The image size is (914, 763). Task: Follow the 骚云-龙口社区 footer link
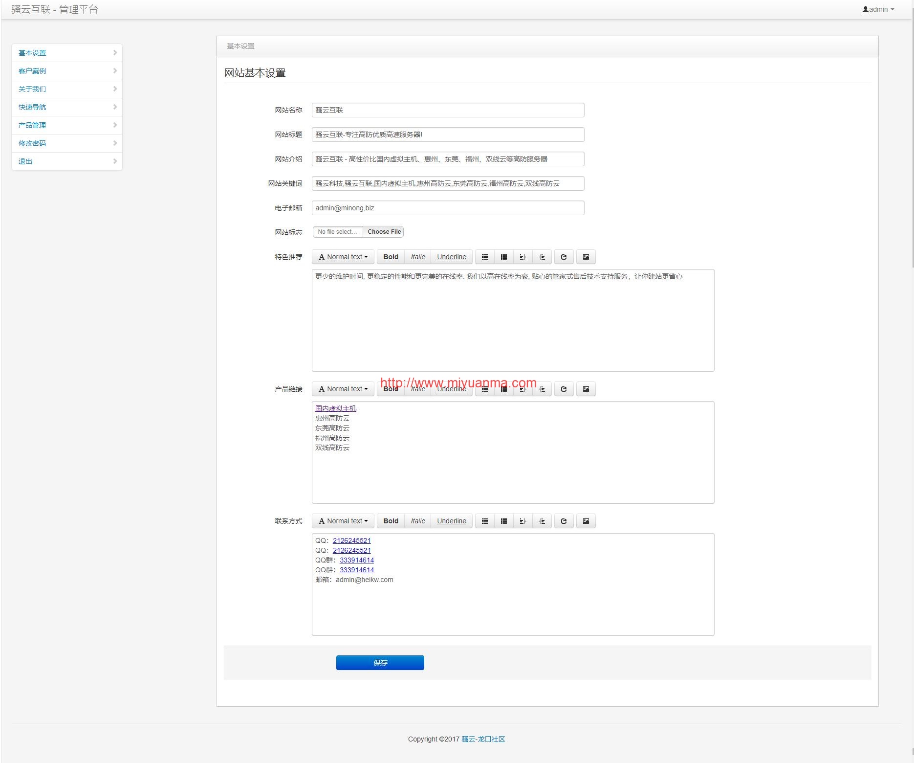[483, 739]
